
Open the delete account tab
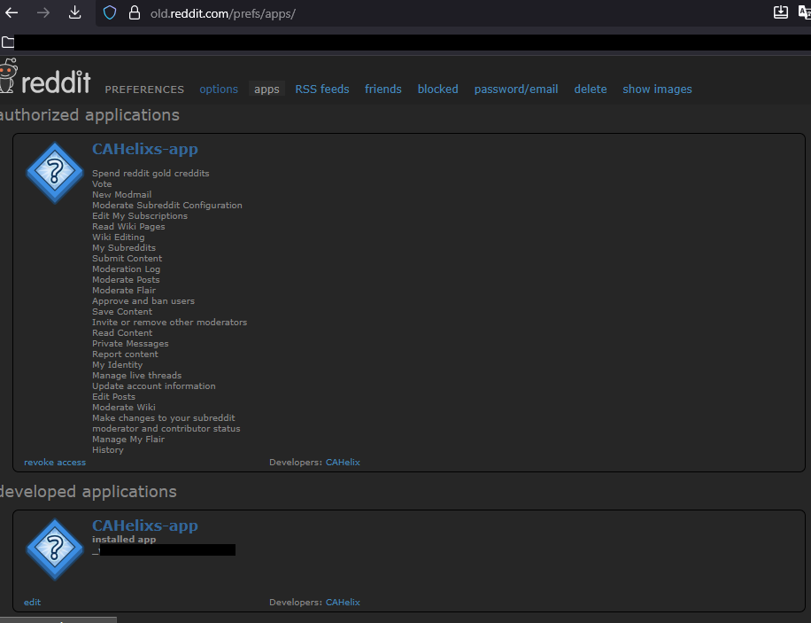[x=591, y=90]
